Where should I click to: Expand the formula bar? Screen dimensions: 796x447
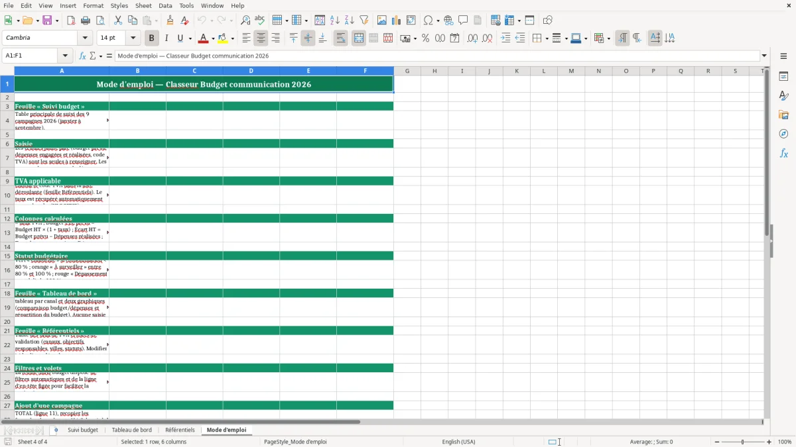(764, 56)
